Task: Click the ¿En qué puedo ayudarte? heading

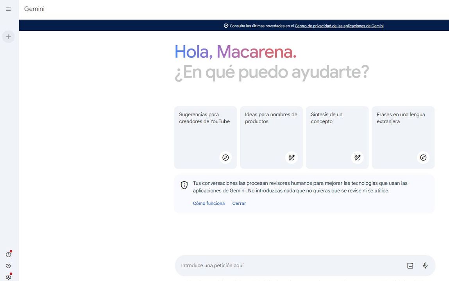Action: point(272,72)
